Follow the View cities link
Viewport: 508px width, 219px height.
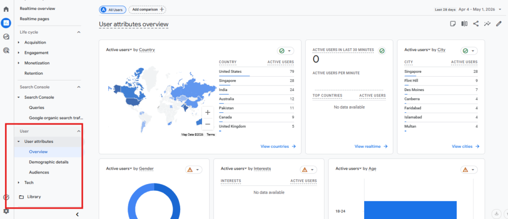(x=465, y=146)
